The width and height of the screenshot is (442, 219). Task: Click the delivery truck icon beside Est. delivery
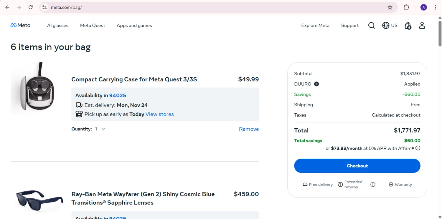click(79, 105)
